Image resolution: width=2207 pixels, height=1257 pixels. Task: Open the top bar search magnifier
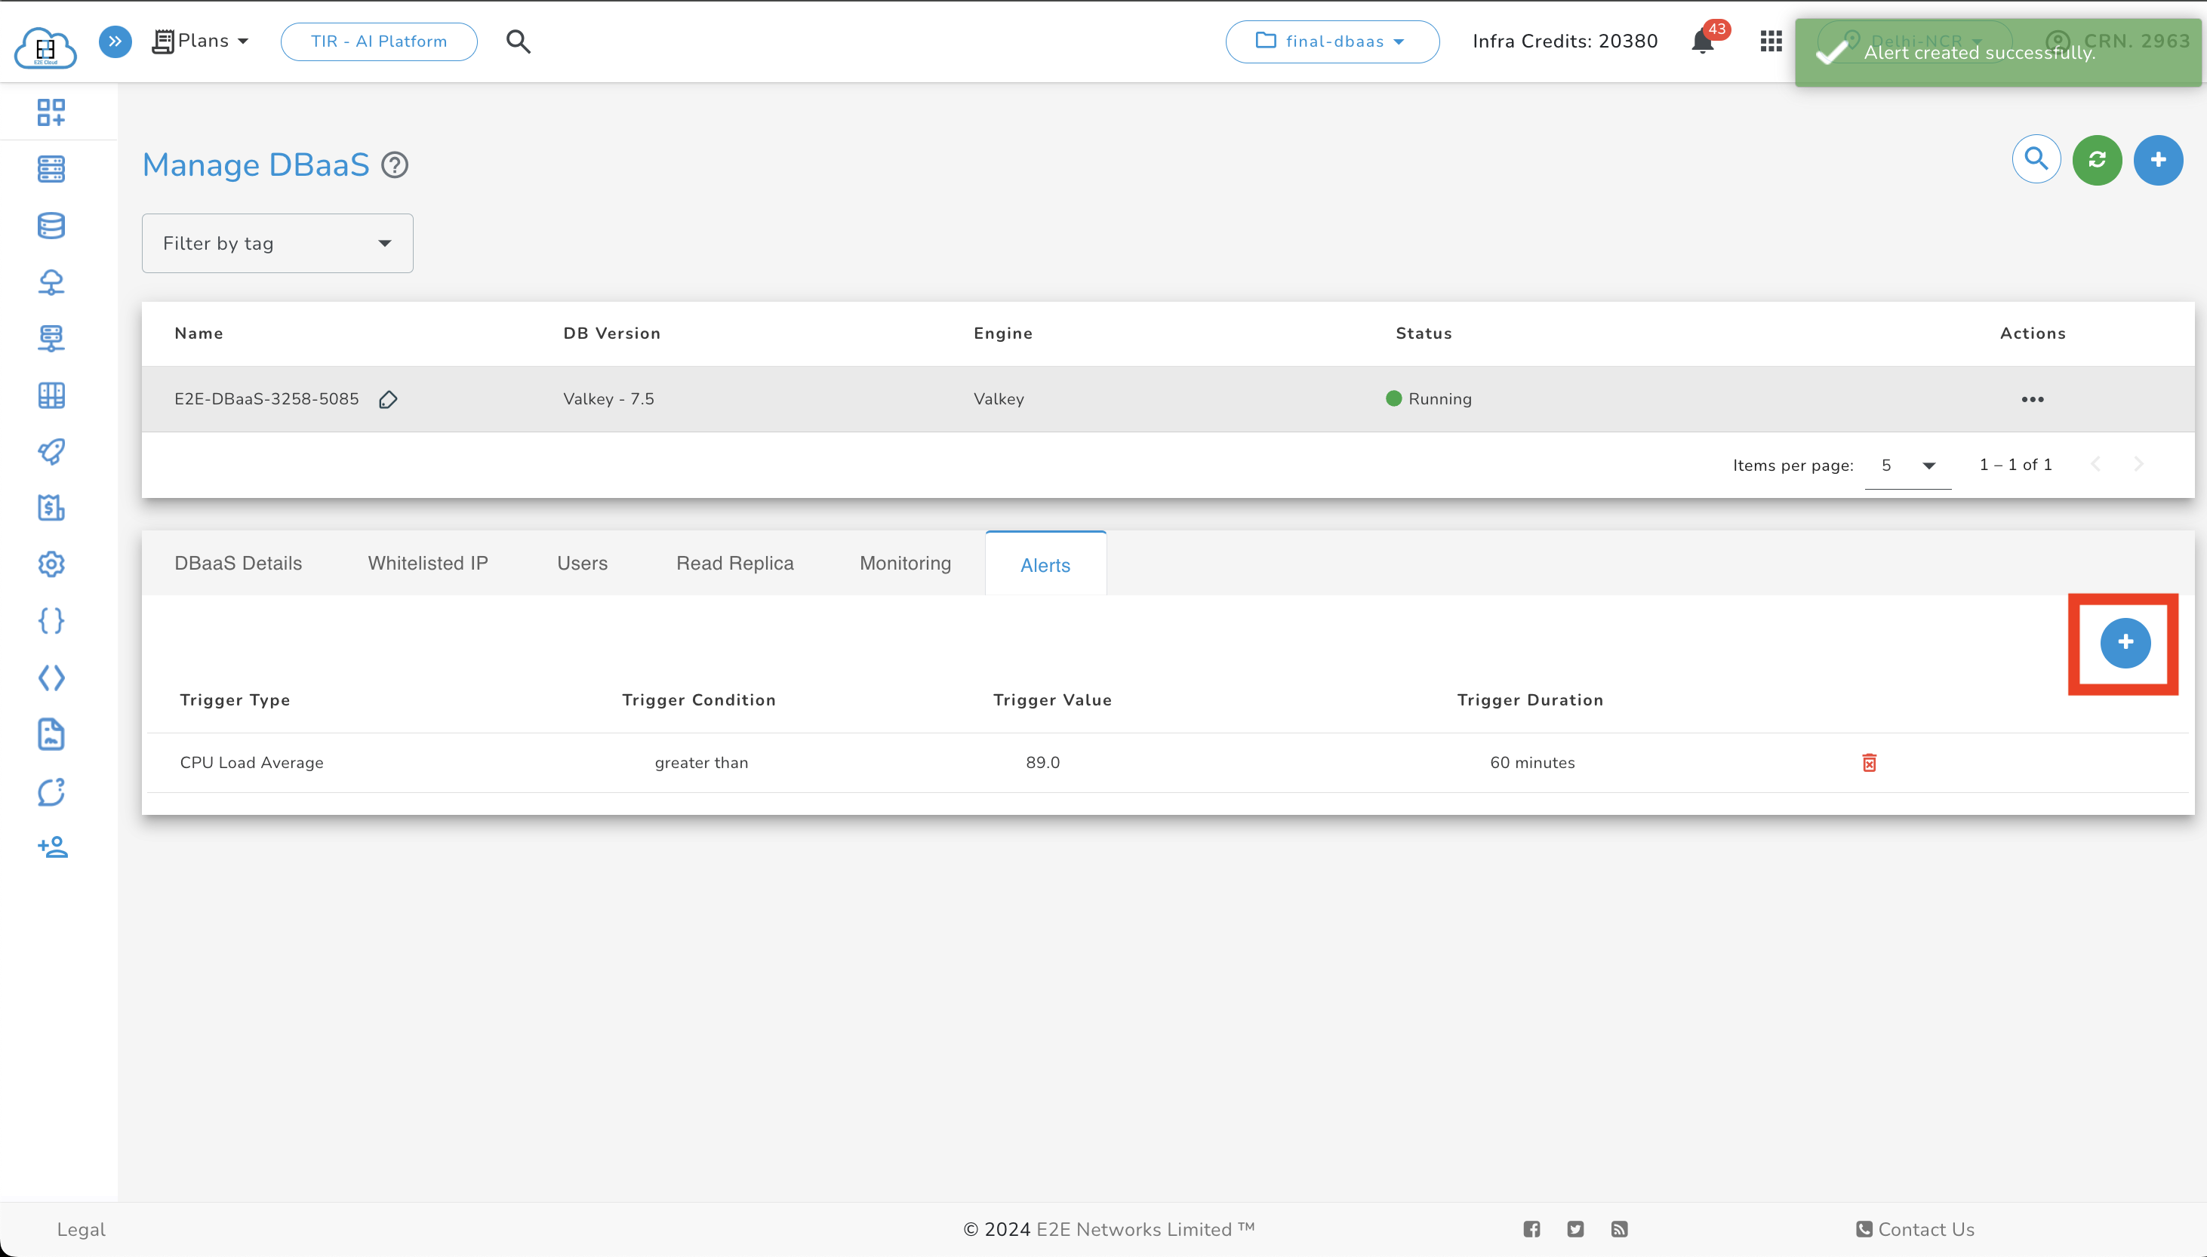click(x=518, y=41)
